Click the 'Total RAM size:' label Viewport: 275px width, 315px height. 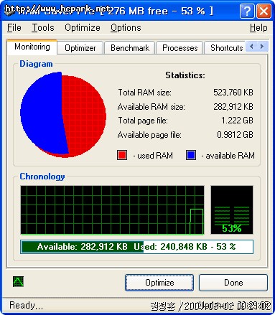(x=144, y=93)
